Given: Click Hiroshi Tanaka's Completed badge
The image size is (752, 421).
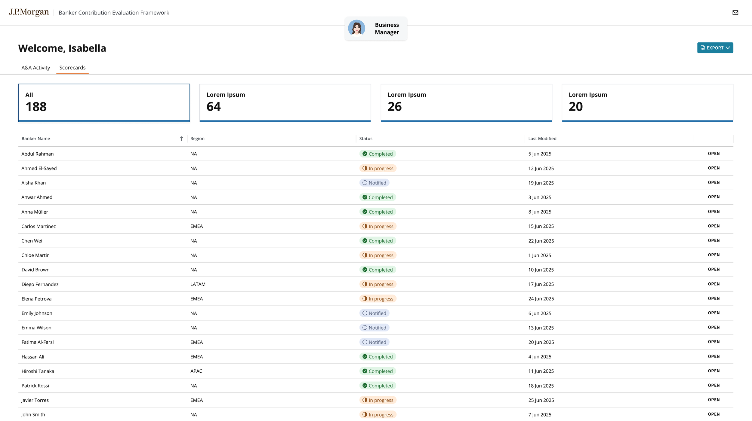Looking at the screenshot, I should 378,371.
